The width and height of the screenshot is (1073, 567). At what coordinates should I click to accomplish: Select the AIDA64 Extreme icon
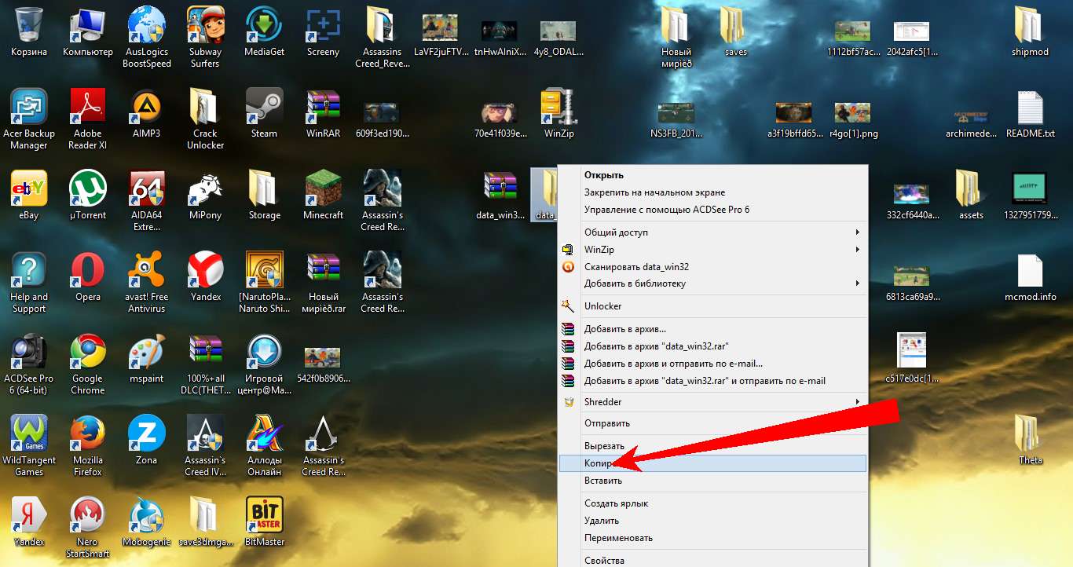[x=147, y=188]
